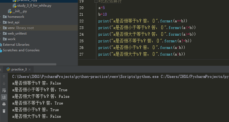229x122 pixels.
Task: Expand the test_api folder arrow
Action: pos(1,22)
